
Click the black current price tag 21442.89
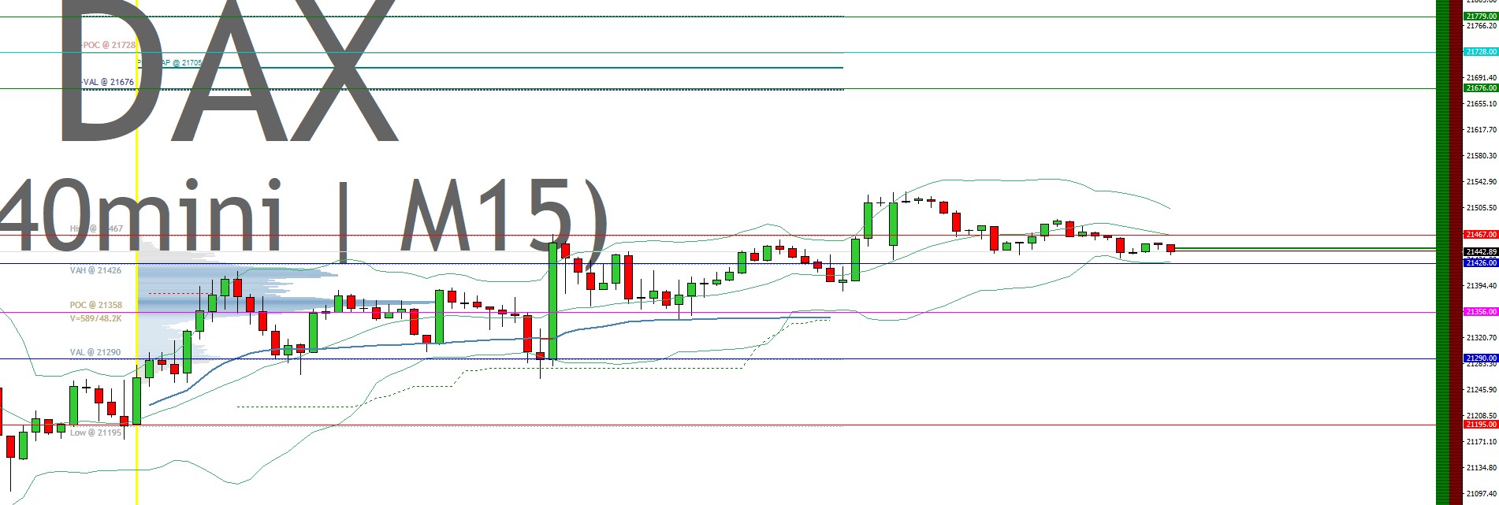[1481, 252]
